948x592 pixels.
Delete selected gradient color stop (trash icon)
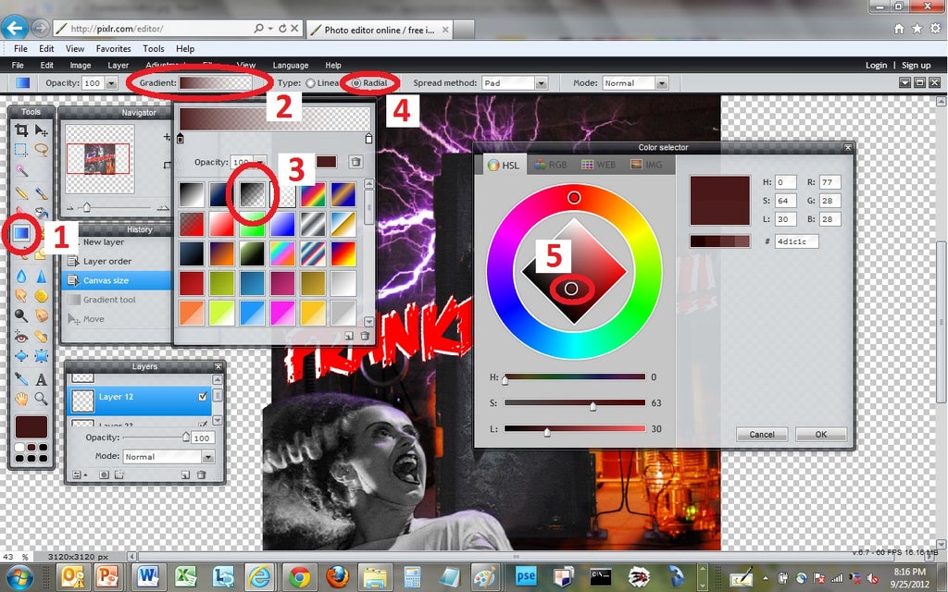(355, 162)
